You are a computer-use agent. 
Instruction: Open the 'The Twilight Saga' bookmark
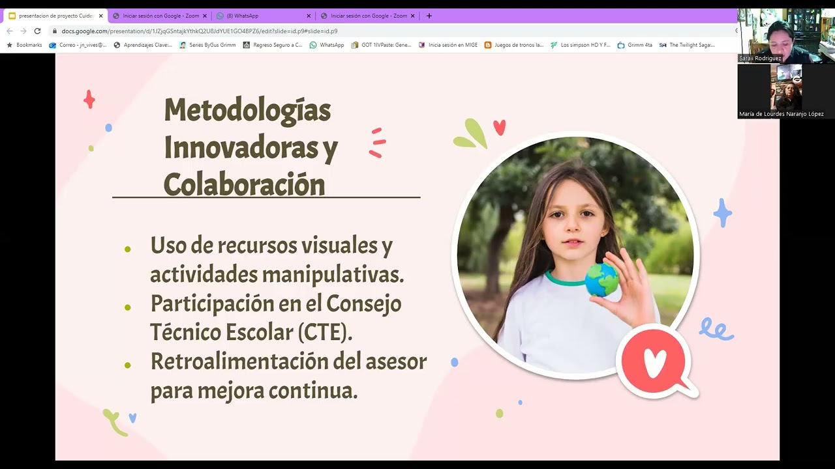click(687, 45)
